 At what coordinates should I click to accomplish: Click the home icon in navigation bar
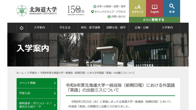click(x=21, y=28)
